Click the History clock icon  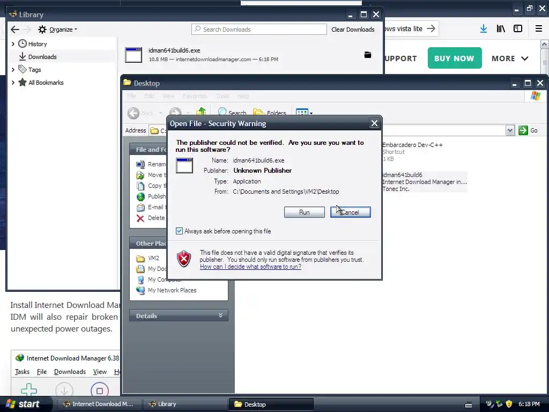pos(23,43)
